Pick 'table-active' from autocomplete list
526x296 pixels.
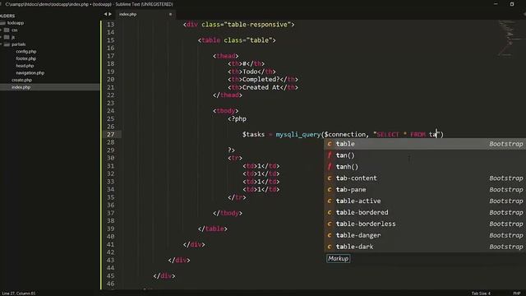[x=425, y=201]
